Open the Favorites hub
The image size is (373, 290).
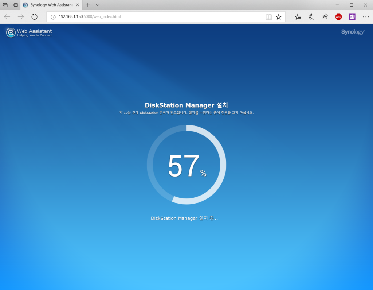298,17
